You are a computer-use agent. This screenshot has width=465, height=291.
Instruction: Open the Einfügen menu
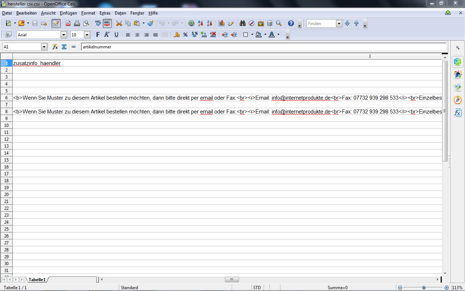coord(68,13)
